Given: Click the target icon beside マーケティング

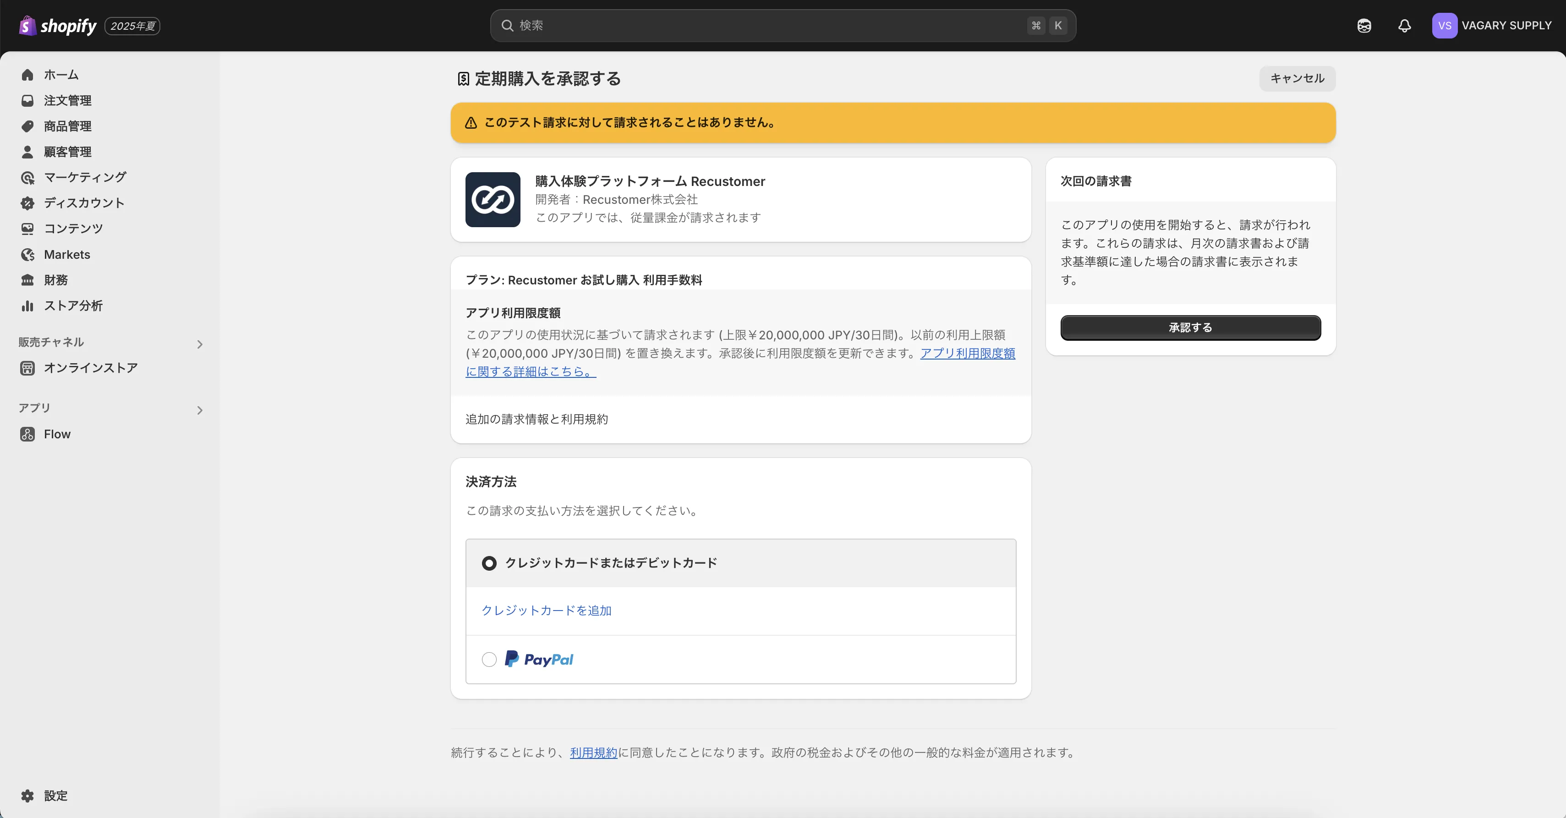Looking at the screenshot, I should pos(27,177).
